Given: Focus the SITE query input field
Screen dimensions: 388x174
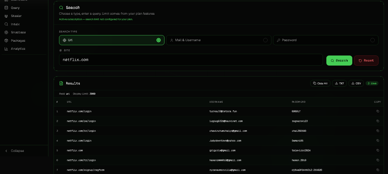Looking at the screenshot, I should [191, 60].
